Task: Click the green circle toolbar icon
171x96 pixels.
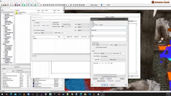Action: point(22,5)
